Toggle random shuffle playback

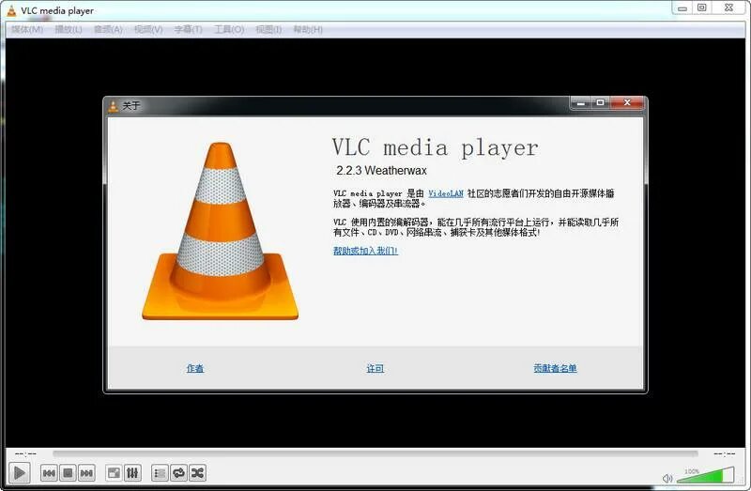pos(197,473)
